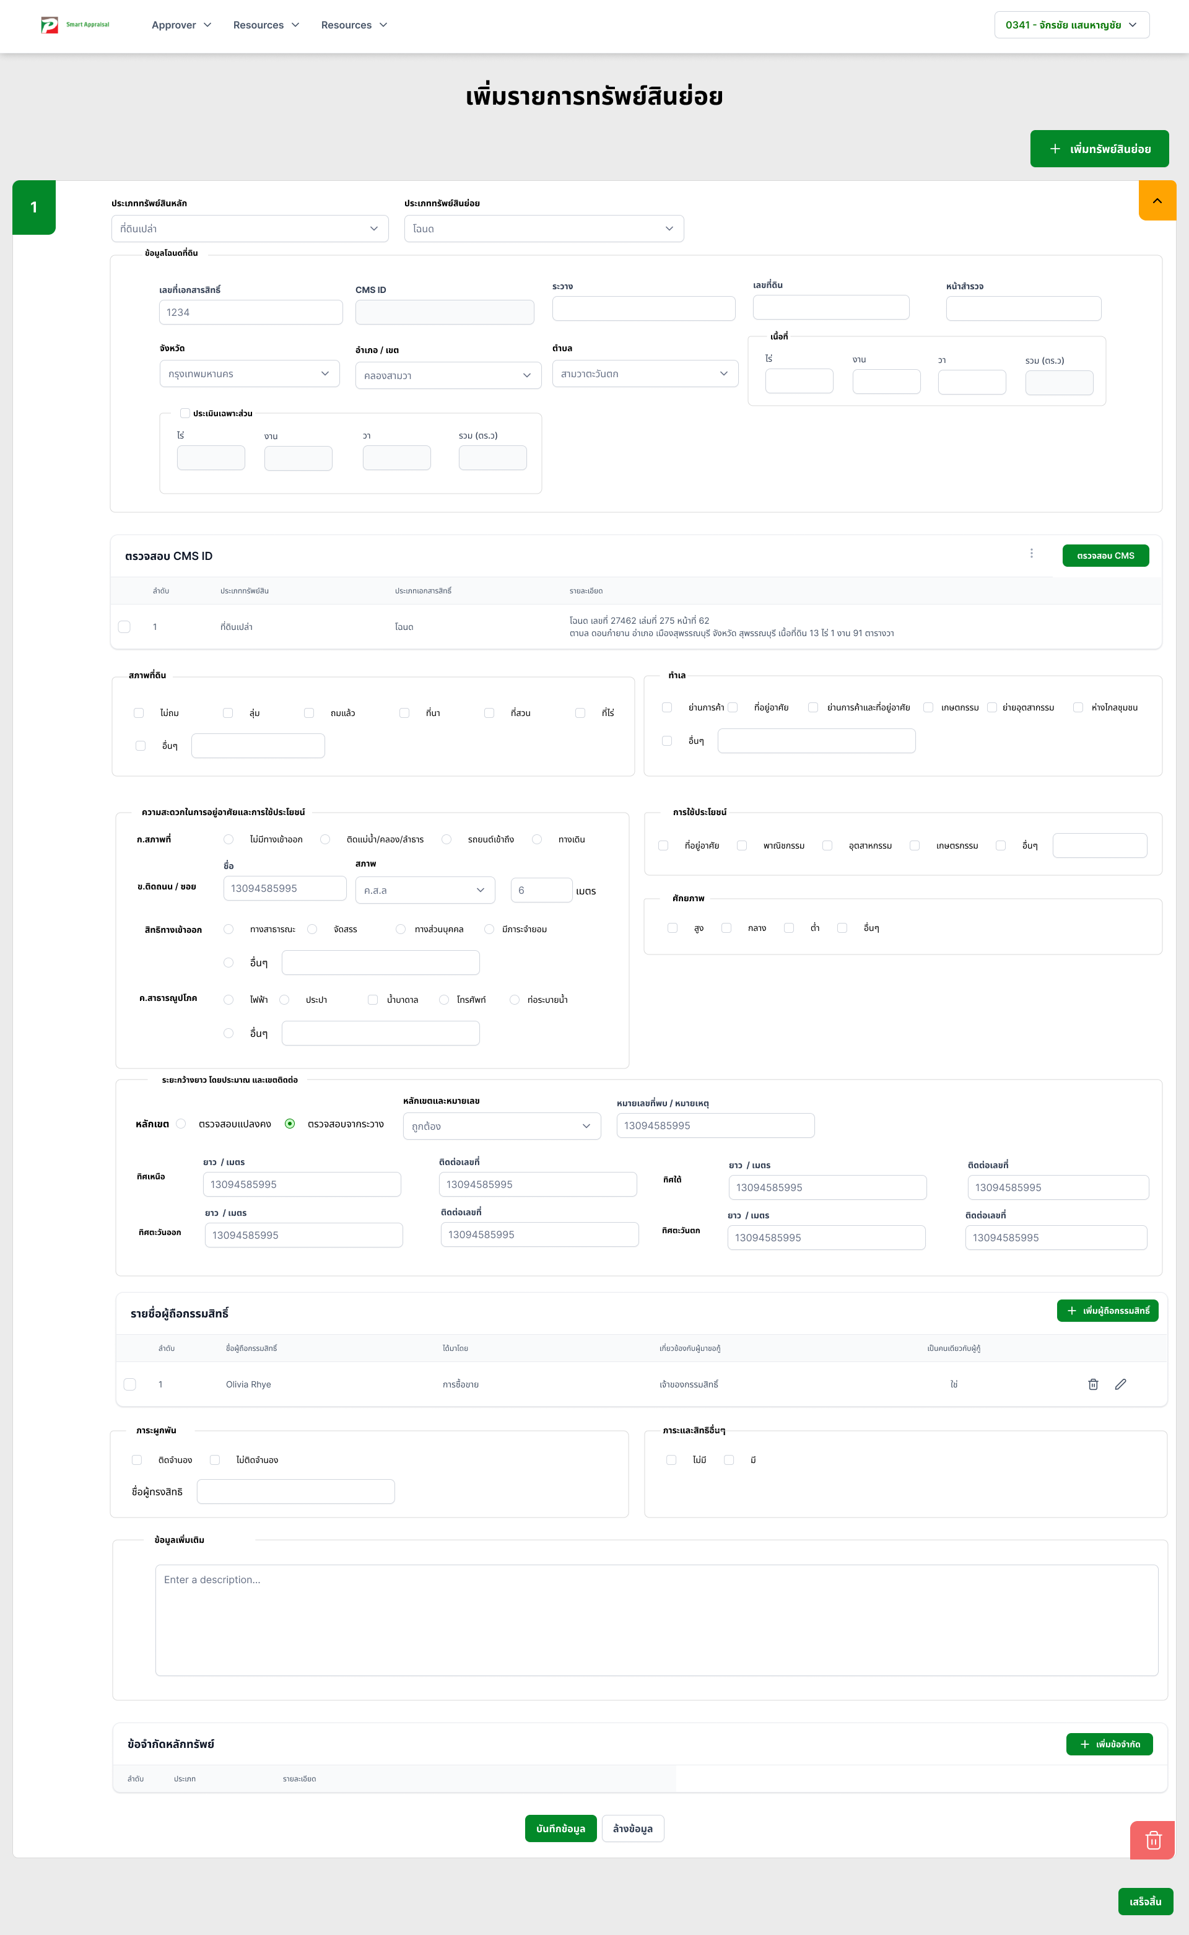This screenshot has height=1935, width=1189.
Task: Collapse section 1 with orange chevron button
Action: point(1157,201)
